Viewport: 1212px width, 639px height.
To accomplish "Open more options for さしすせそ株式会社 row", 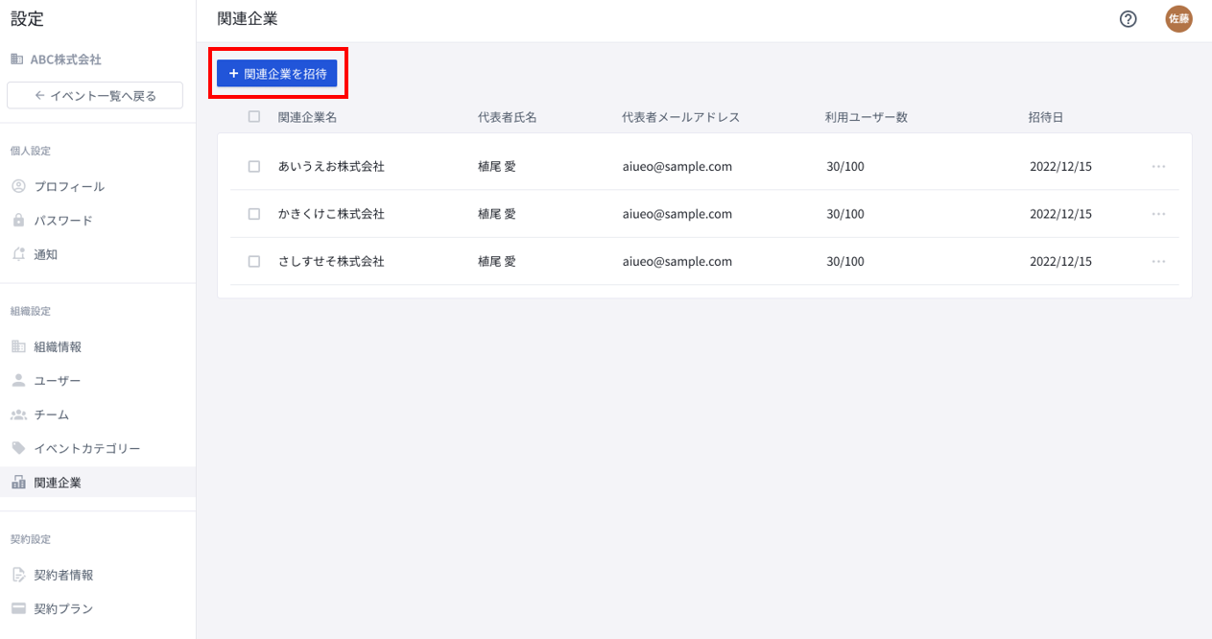I will 1158,261.
